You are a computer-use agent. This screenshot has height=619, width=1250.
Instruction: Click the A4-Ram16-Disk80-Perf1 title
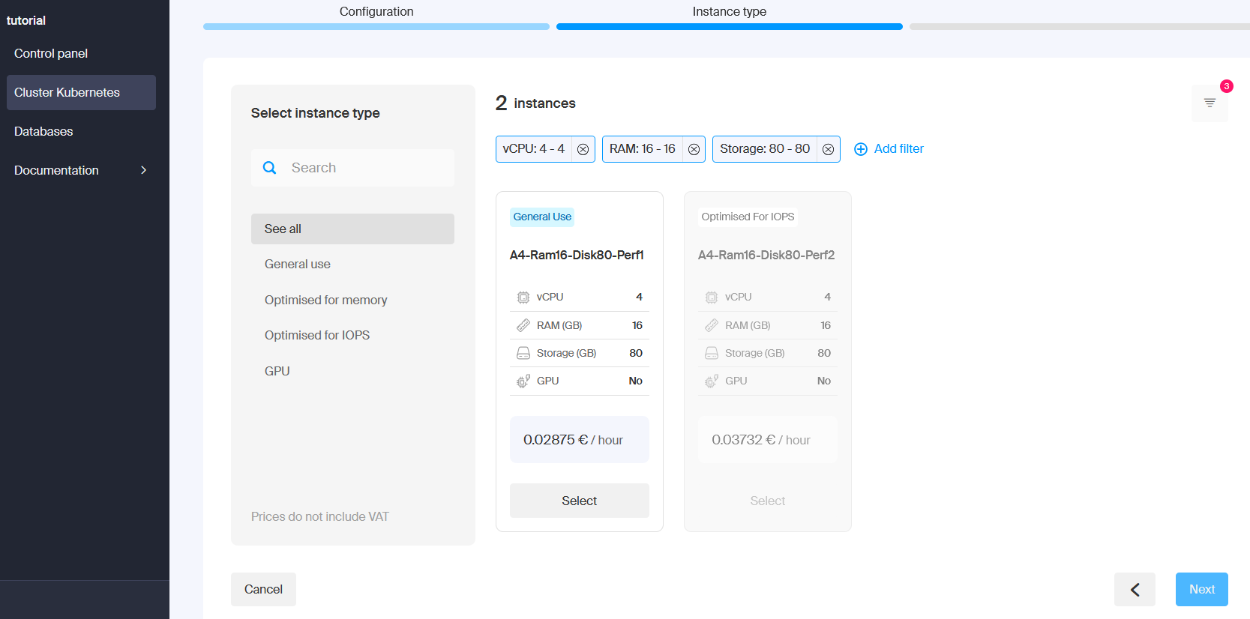pos(577,255)
